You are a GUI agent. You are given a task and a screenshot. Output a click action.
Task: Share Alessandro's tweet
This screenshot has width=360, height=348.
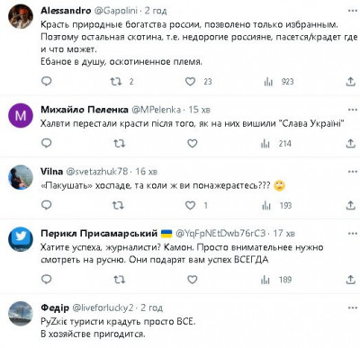point(350,81)
